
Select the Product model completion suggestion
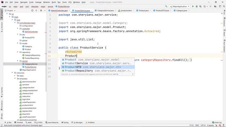(x=98, y=60)
